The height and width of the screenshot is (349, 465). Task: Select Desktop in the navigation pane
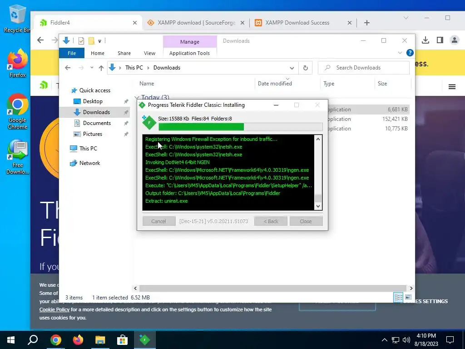click(93, 101)
